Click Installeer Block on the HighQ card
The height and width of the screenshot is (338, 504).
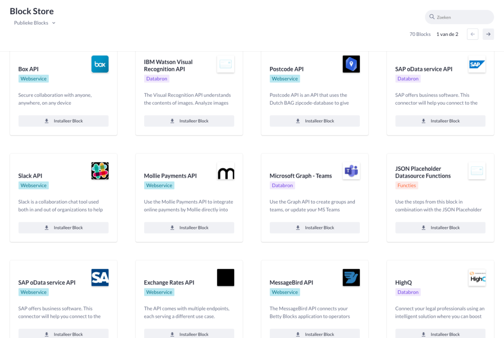click(x=441, y=334)
